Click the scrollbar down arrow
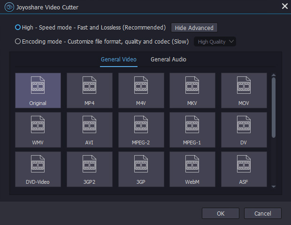This screenshot has width=291, height=225. pos(274,187)
